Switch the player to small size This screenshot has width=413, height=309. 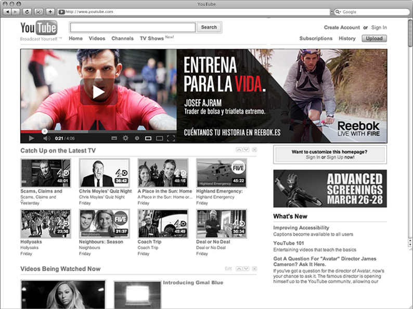pos(148,138)
